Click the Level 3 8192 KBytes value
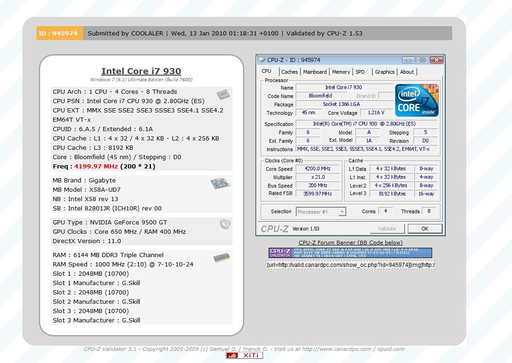Image resolution: width=512 pixels, height=363 pixels. [x=391, y=194]
